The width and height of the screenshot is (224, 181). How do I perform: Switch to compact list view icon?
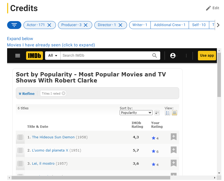pos(174,113)
